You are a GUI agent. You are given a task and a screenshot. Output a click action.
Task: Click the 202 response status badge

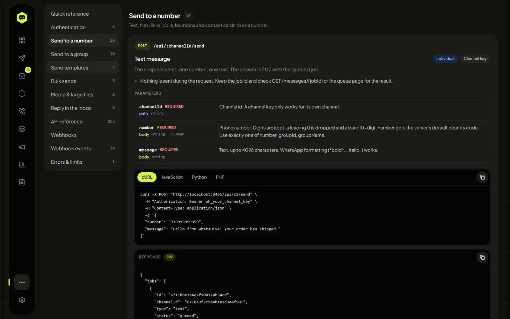click(170, 257)
